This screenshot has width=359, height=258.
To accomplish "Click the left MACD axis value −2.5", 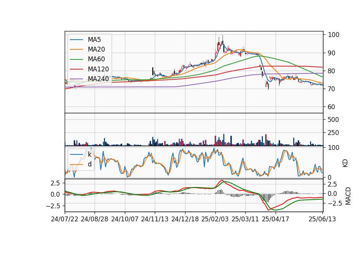I will pos(53,206).
